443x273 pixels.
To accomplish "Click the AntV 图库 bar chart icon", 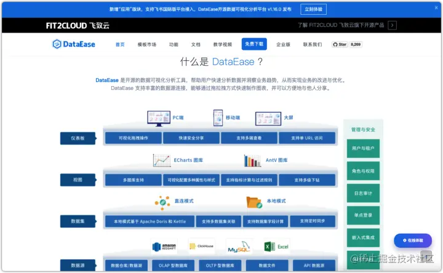I will click(x=252, y=160).
